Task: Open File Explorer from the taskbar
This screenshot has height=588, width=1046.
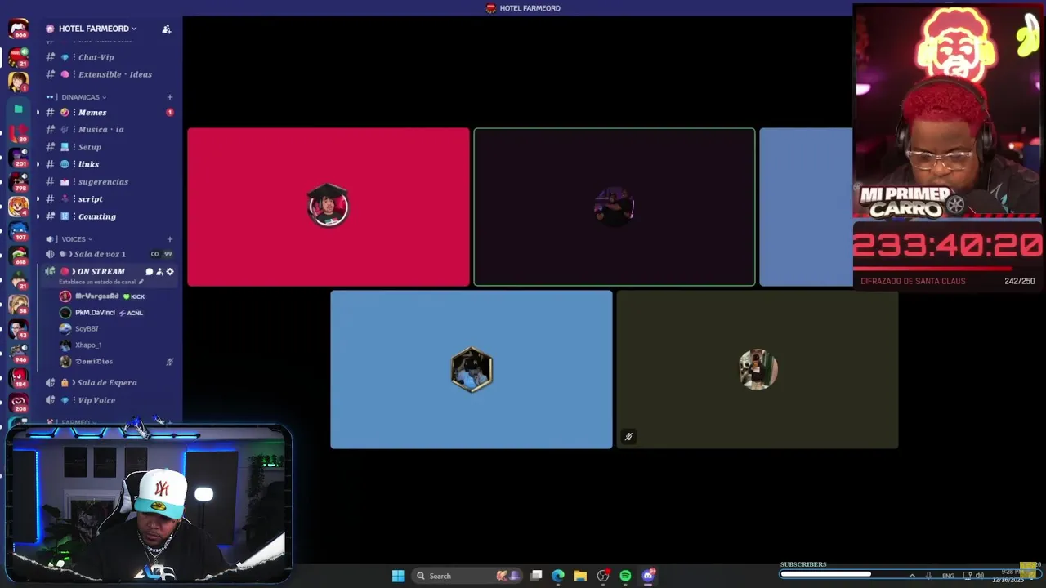Action: coord(580,576)
